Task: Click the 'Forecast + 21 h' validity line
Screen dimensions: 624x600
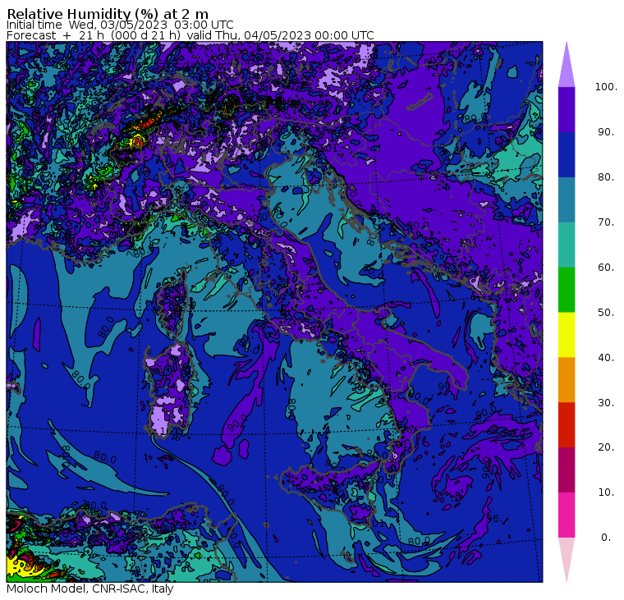Action: coord(190,35)
